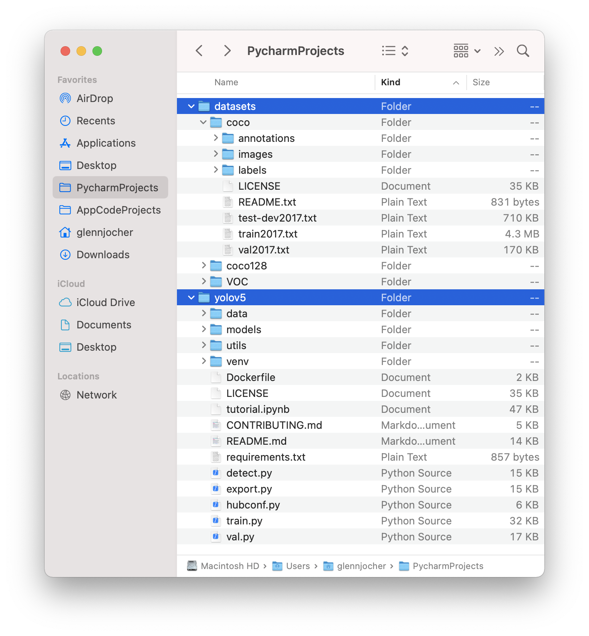This screenshot has width=589, height=636.
Task: Select the train.py Python file icon
Action: click(216, 521)
